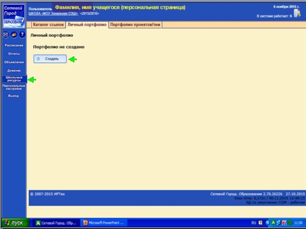Open Расписание in the sidebar
This screenshot has height=229, width=306.
click(x=14, y=45)
